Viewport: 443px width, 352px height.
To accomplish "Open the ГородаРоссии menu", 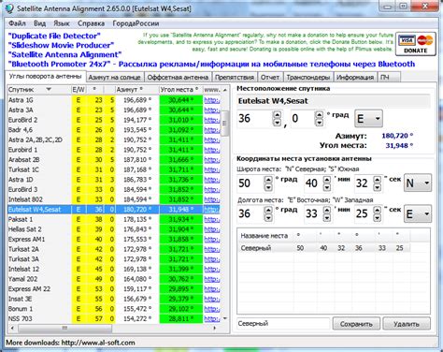I will (136, 23).
